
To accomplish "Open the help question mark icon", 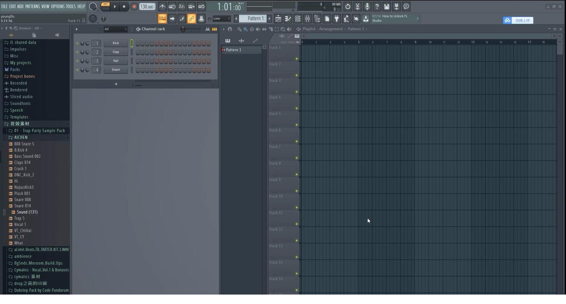I will coord(377,7).
